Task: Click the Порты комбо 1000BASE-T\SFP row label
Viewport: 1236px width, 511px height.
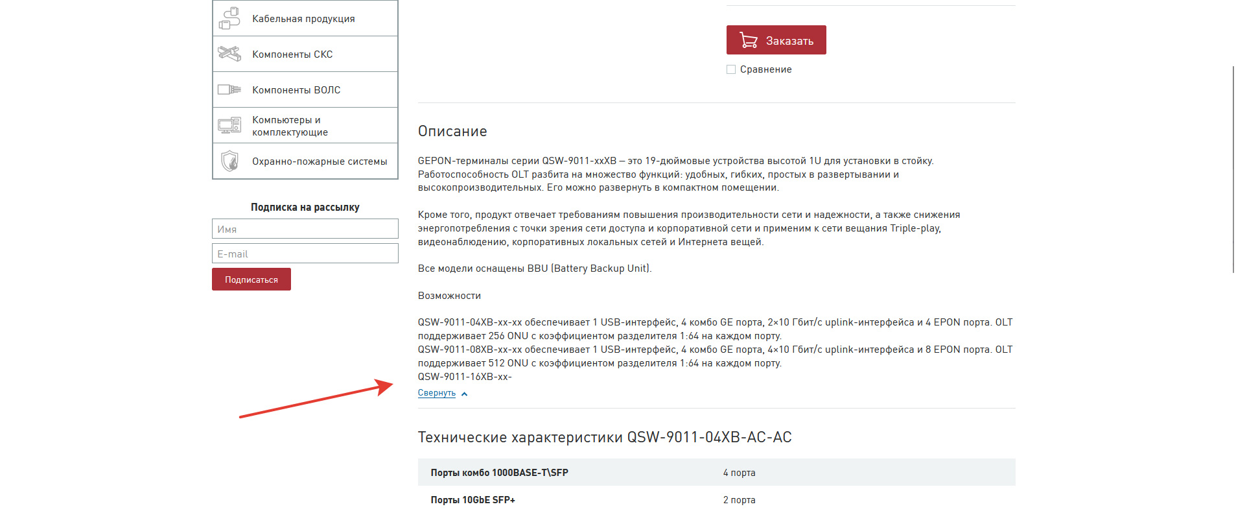Action: [x=500, y=473]
